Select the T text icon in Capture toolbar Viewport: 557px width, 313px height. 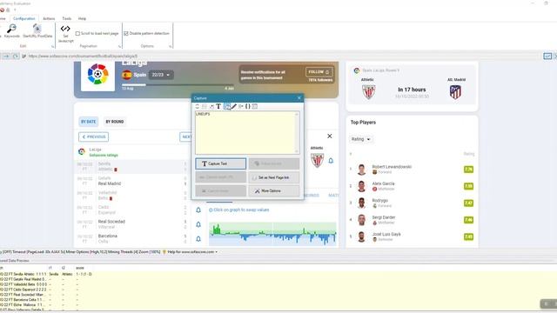218,106
